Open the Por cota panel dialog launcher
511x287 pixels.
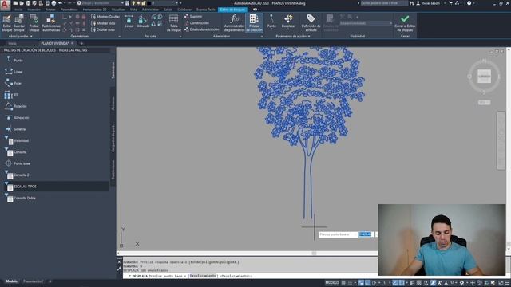coord(180,37)
